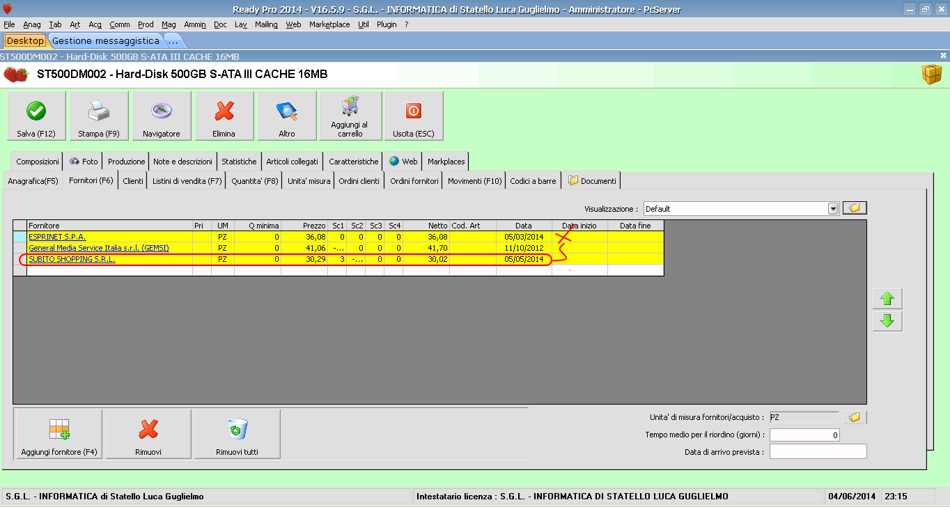950x507 pixels.
Task: Click the Elimina red X button
Action: click(224, 116)
